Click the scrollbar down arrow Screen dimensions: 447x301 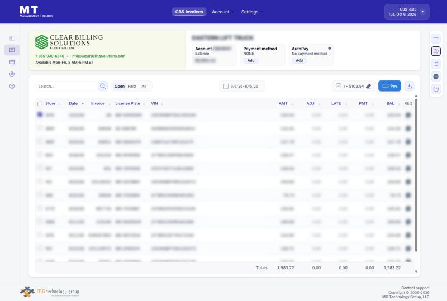416,271
